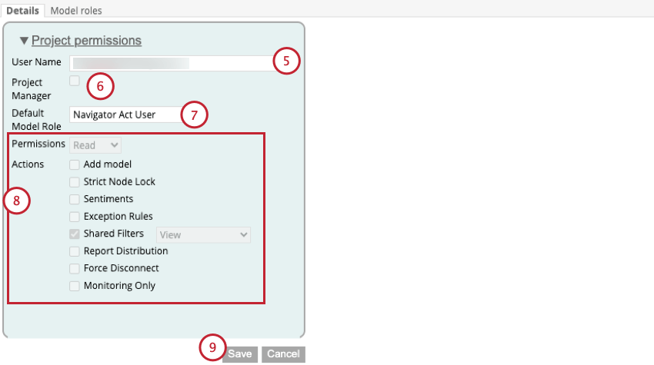The image size is (654, 365).
Task: Uncheck the Shared Filters checkbox
Action: tap(74, 234)
